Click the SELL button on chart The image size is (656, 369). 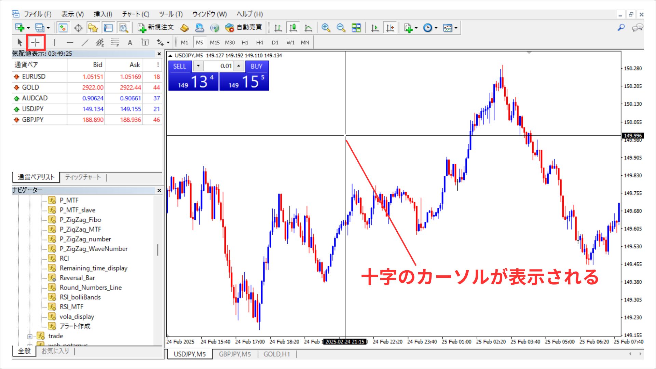pyautogui.click(x=180, y=66)
